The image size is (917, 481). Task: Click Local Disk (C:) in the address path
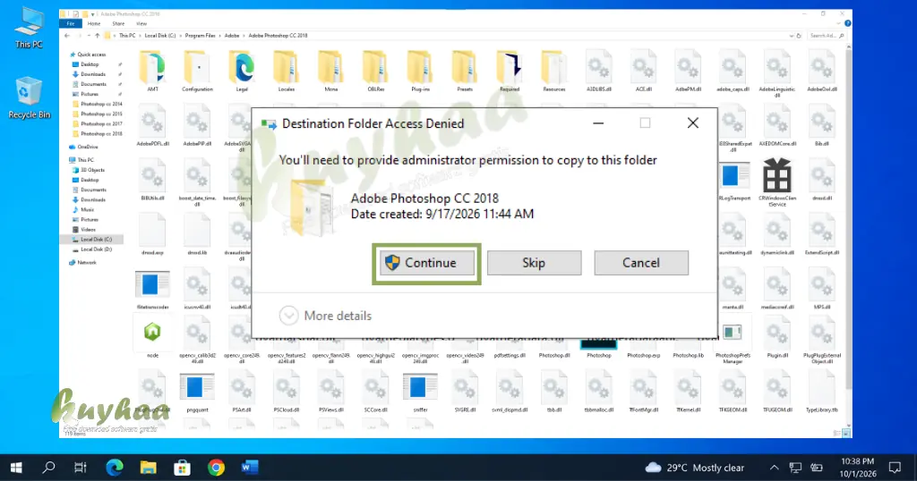[x=160, y=36]
